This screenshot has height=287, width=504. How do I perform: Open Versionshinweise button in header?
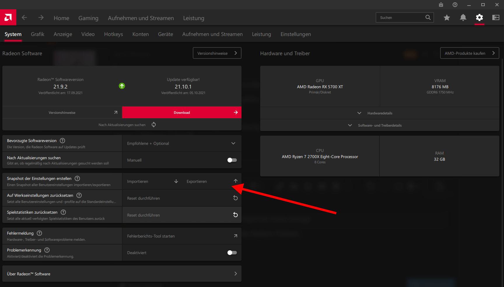tap(217, 53)
